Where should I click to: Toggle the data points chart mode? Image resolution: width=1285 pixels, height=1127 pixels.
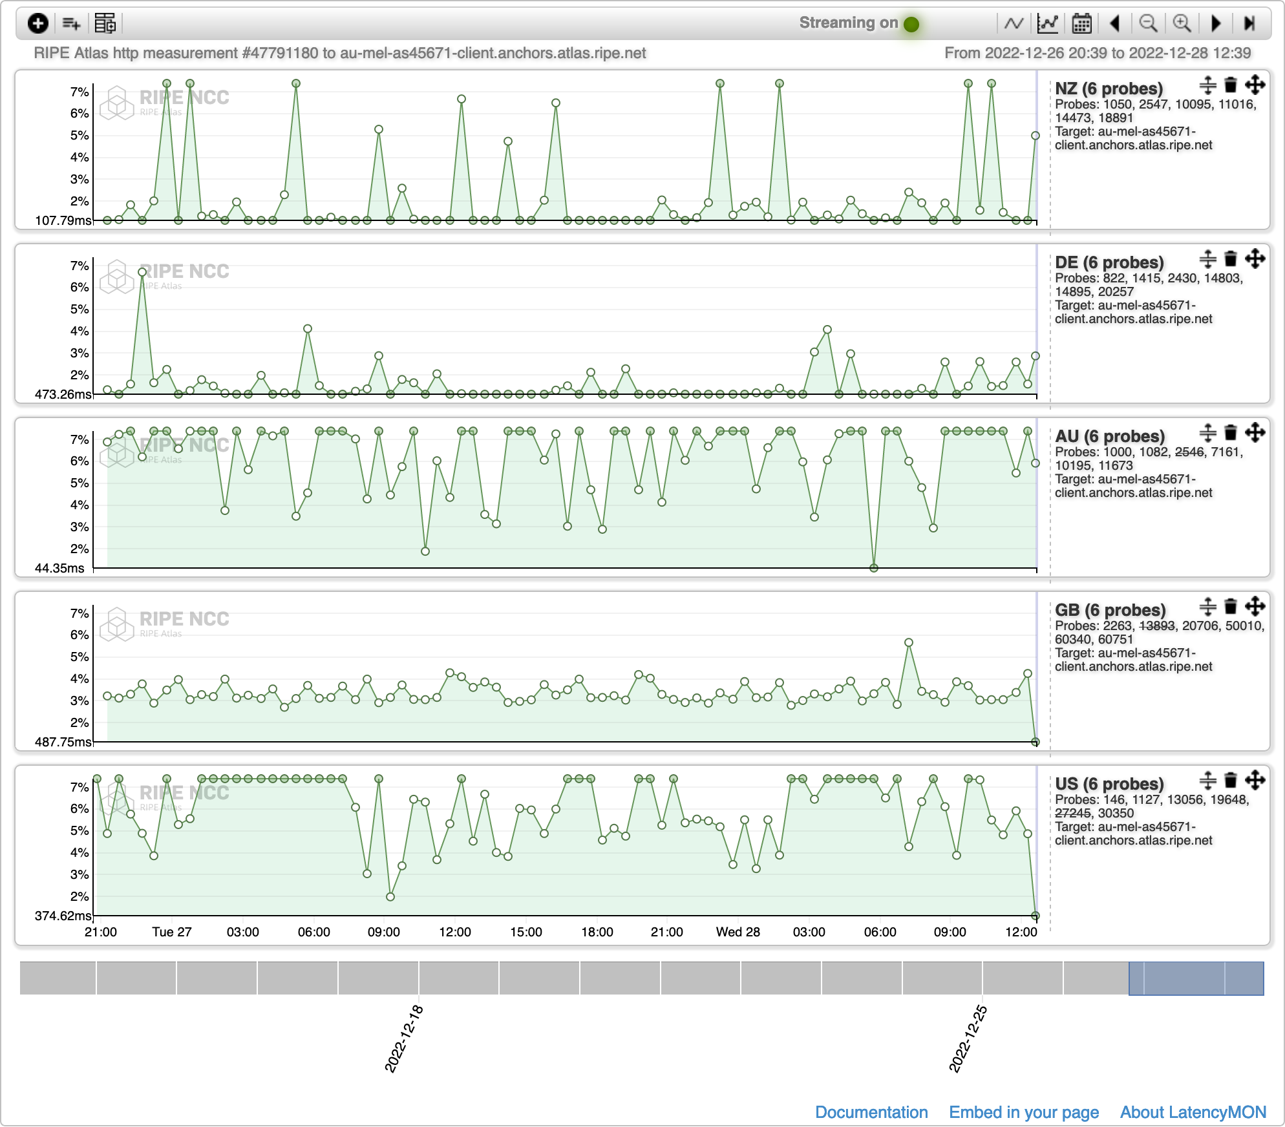click(1047, 23)
